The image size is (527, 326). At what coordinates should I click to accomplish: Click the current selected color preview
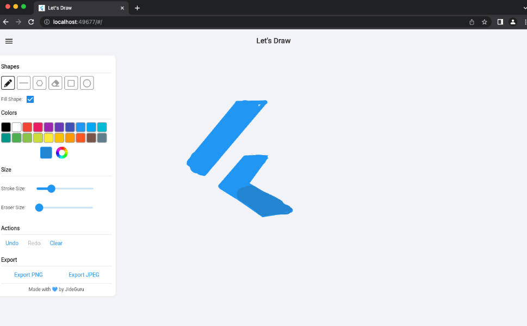[46, 153]
